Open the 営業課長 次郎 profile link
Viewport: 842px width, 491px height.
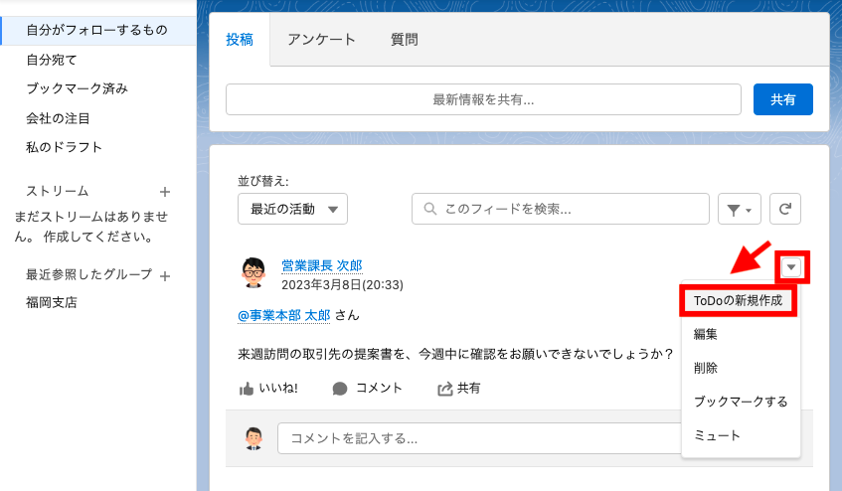click(x=322, y=265)
